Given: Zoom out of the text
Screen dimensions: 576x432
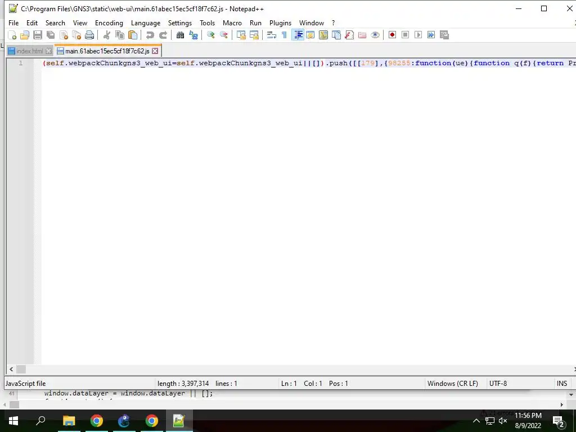Looking at the screenshot, I should coord(224,35).
